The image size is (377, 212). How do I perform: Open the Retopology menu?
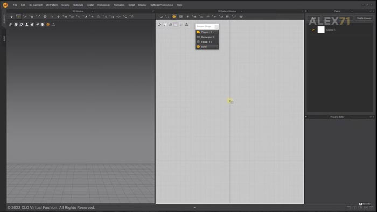[x=103, y=5]
